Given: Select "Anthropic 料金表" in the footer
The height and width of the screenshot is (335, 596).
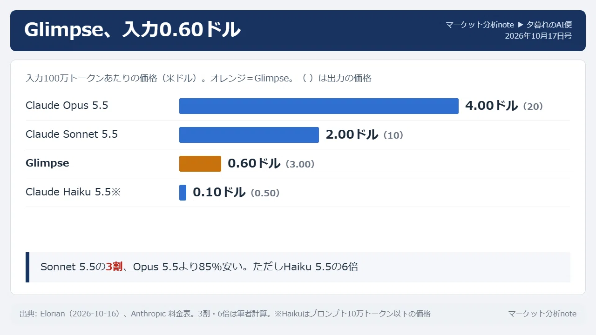Looking at the screenshot, I should point(162,314).
